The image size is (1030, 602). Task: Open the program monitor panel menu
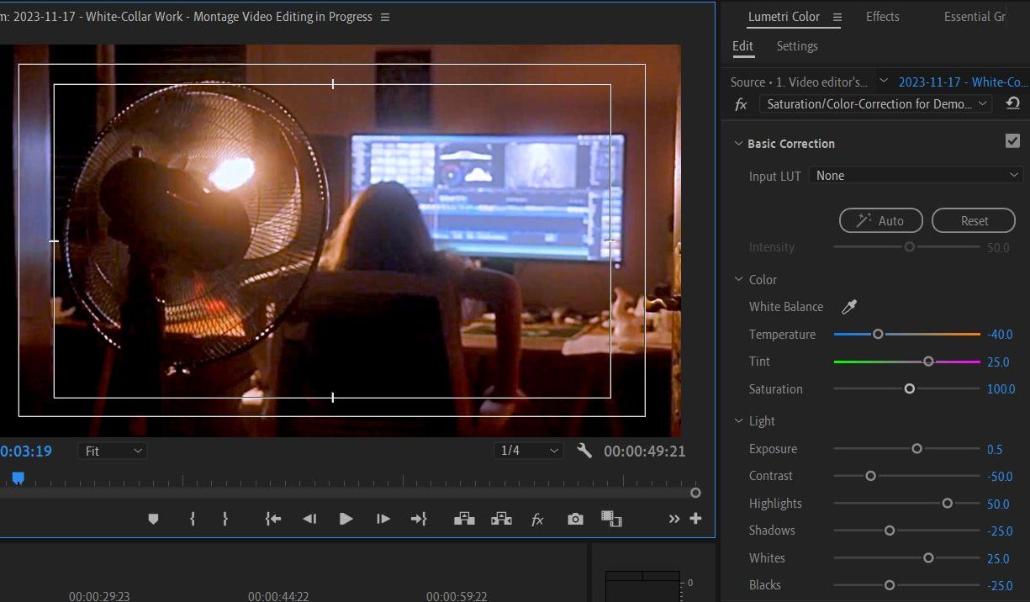click(x=385, y=17)
